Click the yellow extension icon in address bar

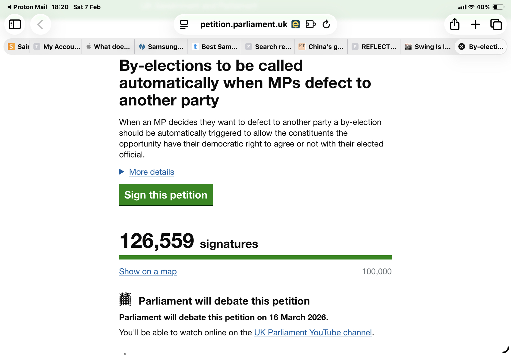coord(295,25)
